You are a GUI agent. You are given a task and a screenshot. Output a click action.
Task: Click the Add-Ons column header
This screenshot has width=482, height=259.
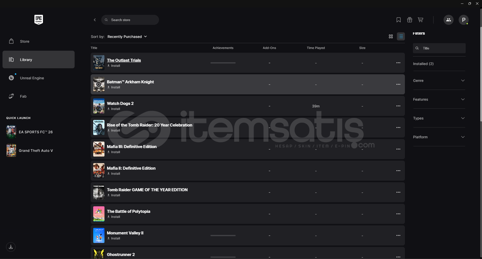(x=270, y=48)
